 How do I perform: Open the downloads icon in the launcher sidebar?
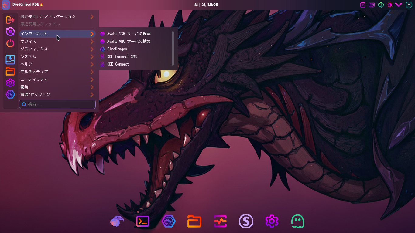10,60
